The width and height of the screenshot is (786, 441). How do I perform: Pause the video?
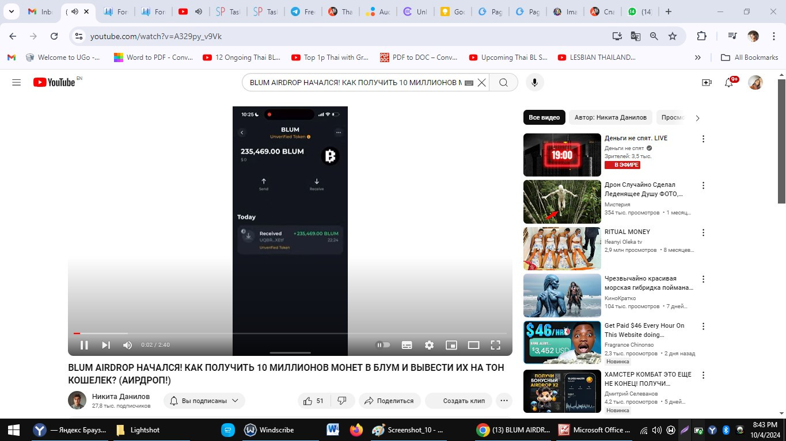point(84,345)
